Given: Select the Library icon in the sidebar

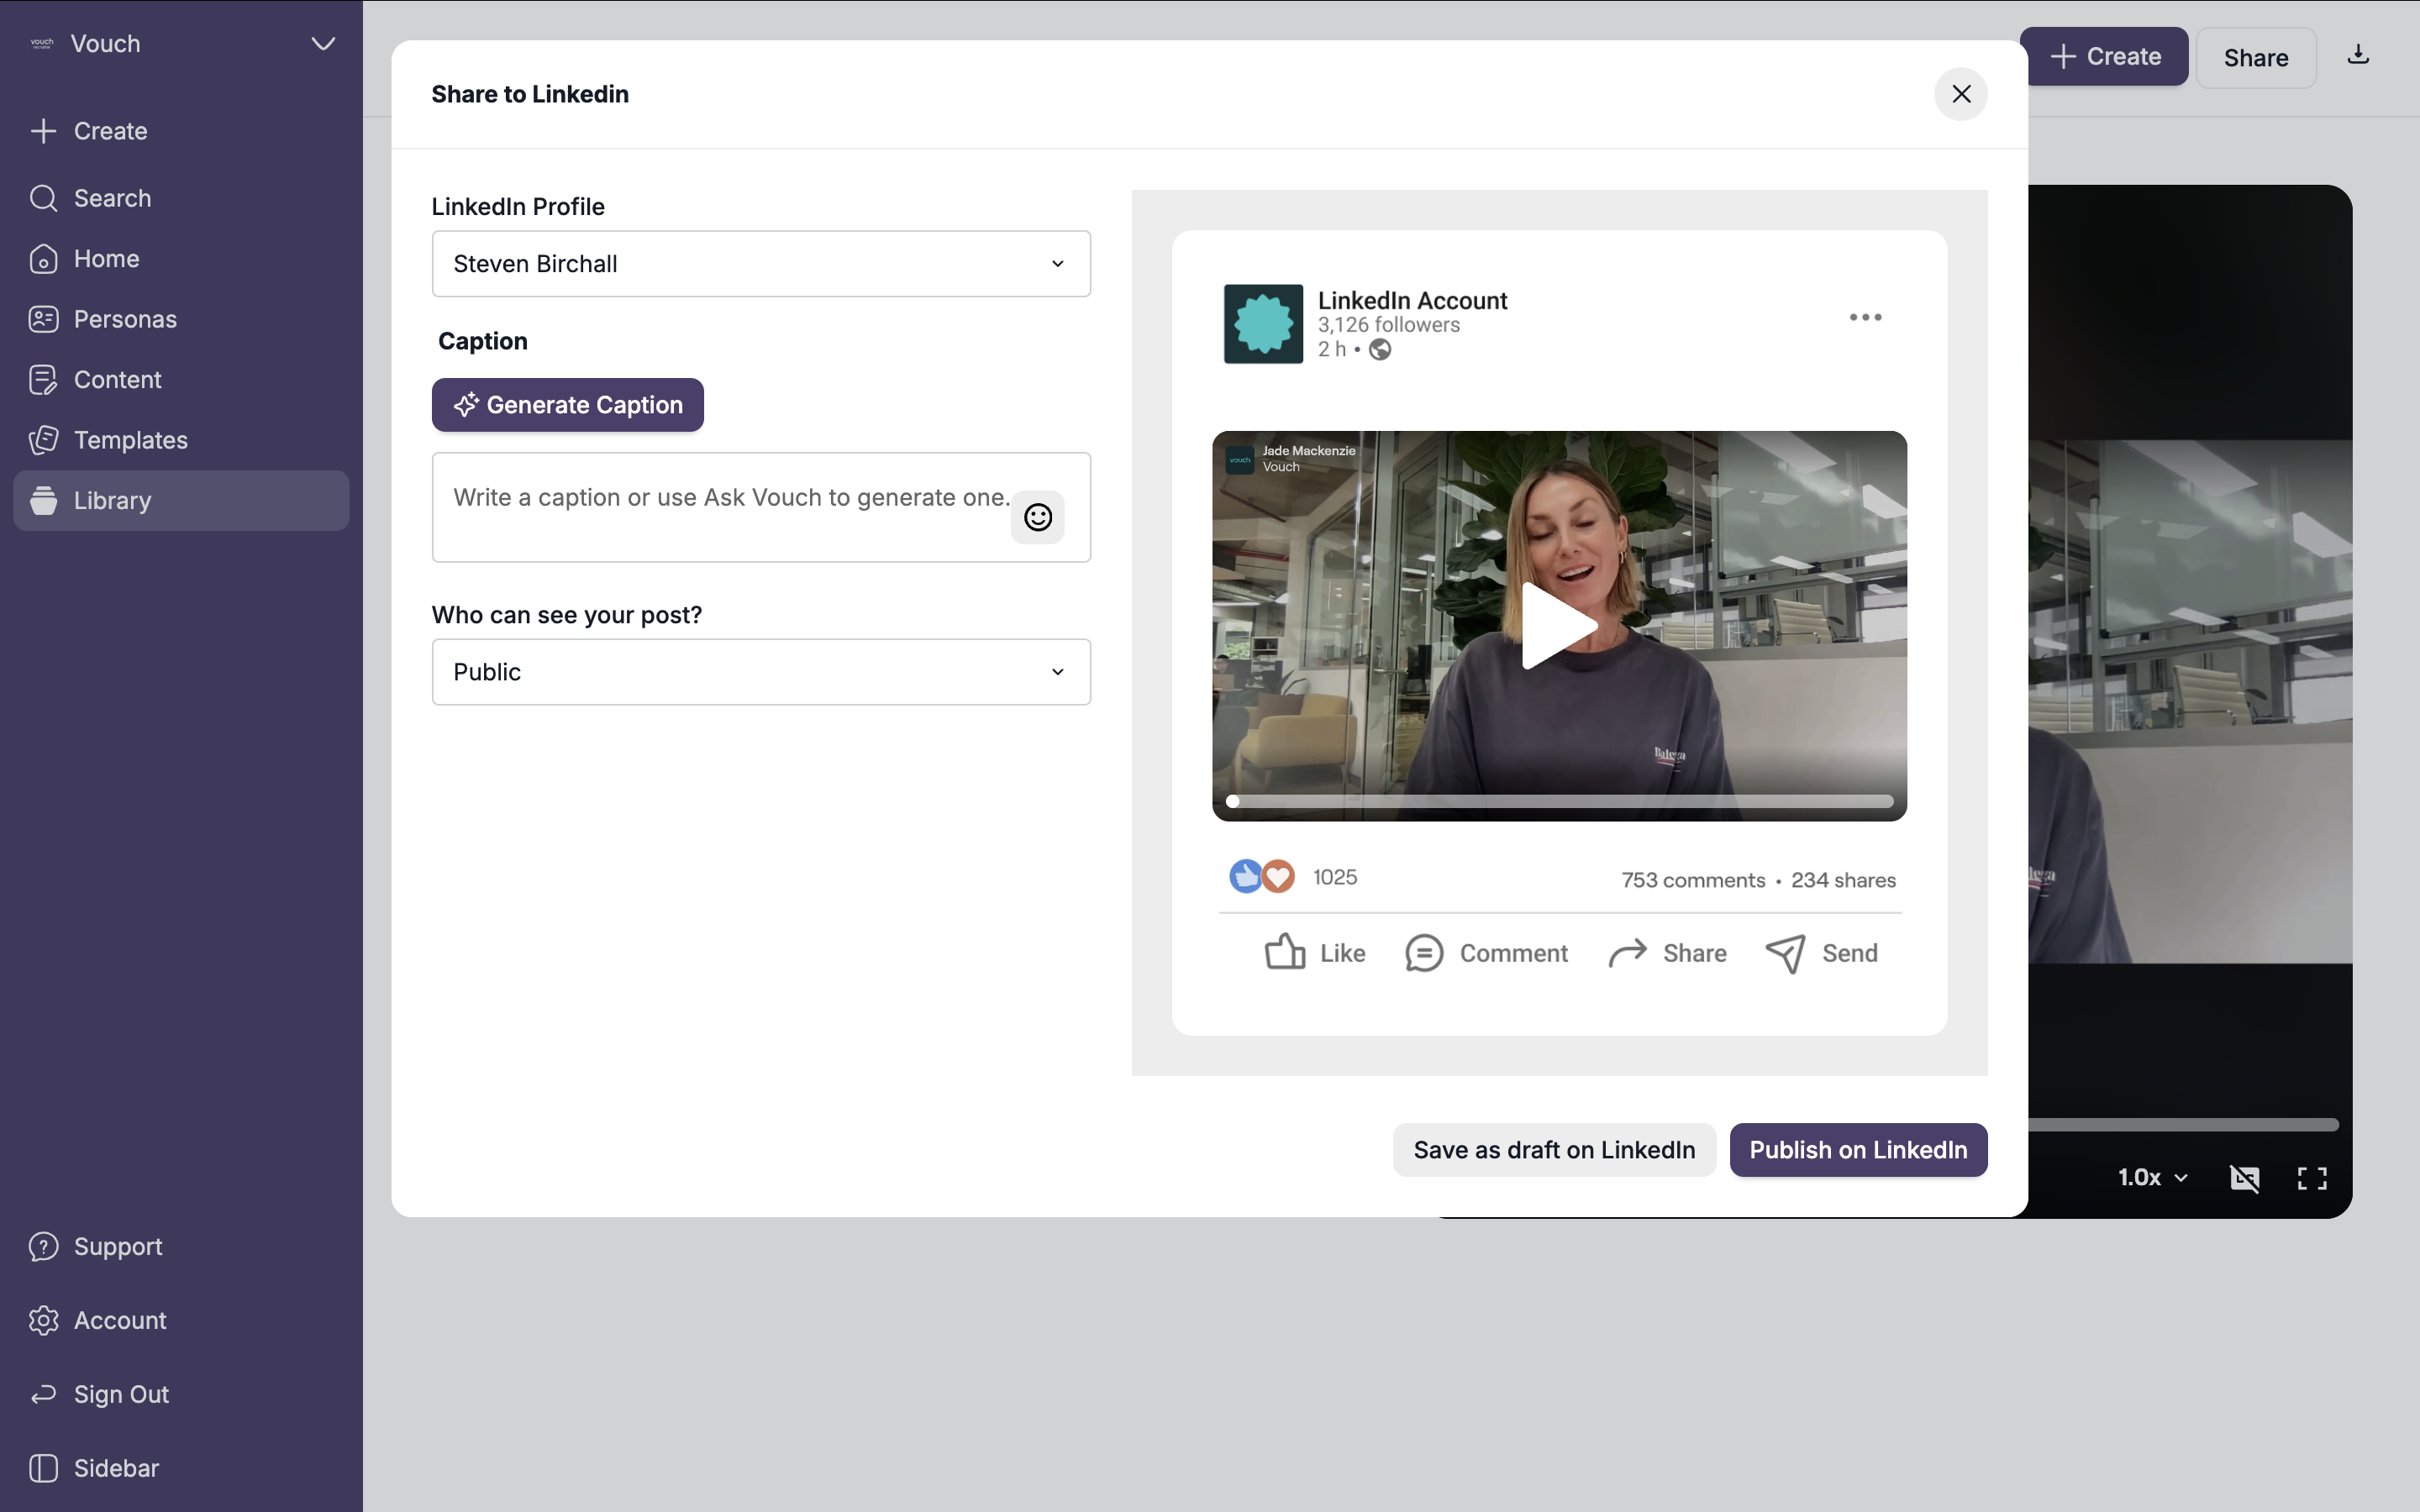Looking at the screenshot, I should tap(43, 500).
